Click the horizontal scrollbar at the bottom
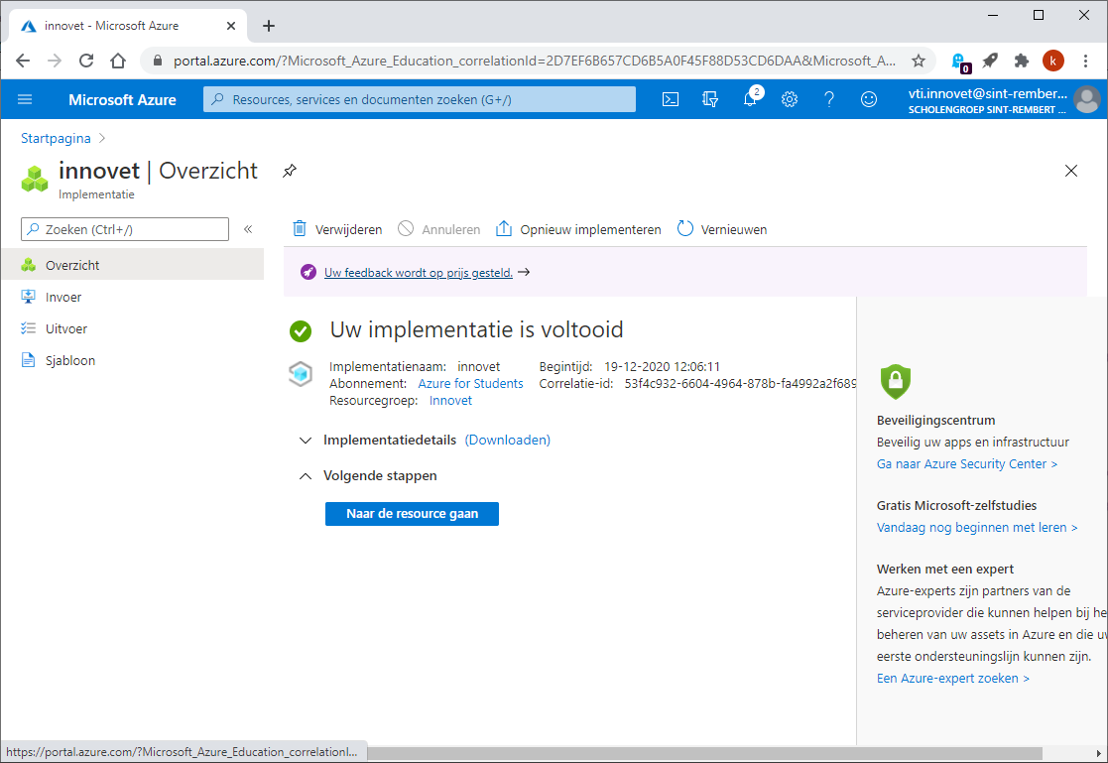This screenshot has width=1108, height=763. tap(704, 754)
